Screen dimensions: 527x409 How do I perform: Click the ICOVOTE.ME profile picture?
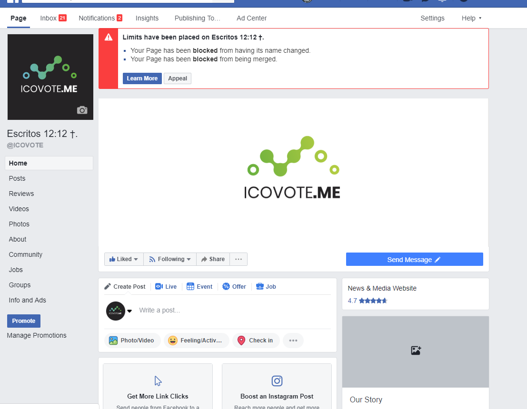click(x=50, y=77)
